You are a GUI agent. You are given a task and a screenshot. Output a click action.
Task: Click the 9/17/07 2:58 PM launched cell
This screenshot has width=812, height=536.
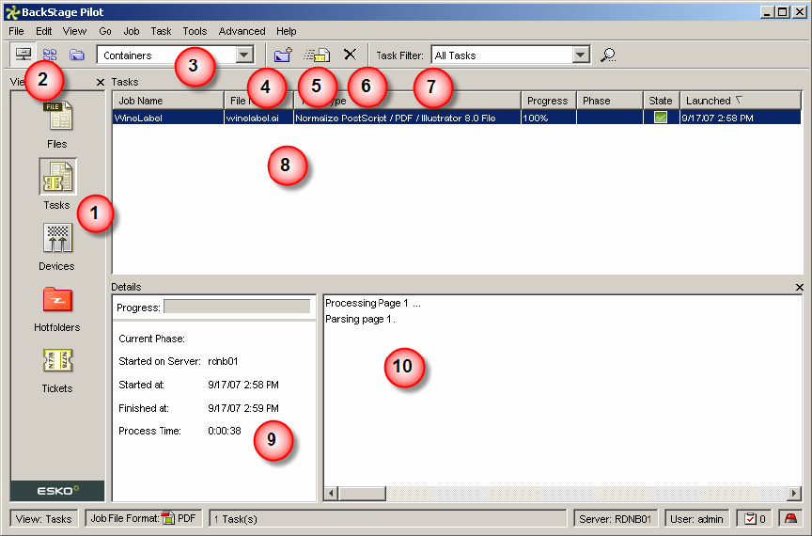point(741,118)
